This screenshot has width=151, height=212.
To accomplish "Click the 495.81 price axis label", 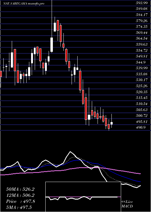I will click(x=142, y=121).
